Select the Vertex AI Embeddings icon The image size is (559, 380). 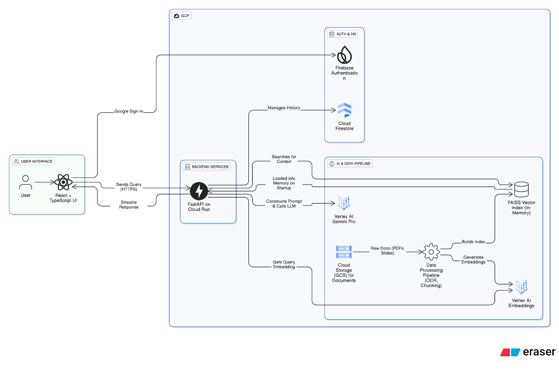point(521,287)
